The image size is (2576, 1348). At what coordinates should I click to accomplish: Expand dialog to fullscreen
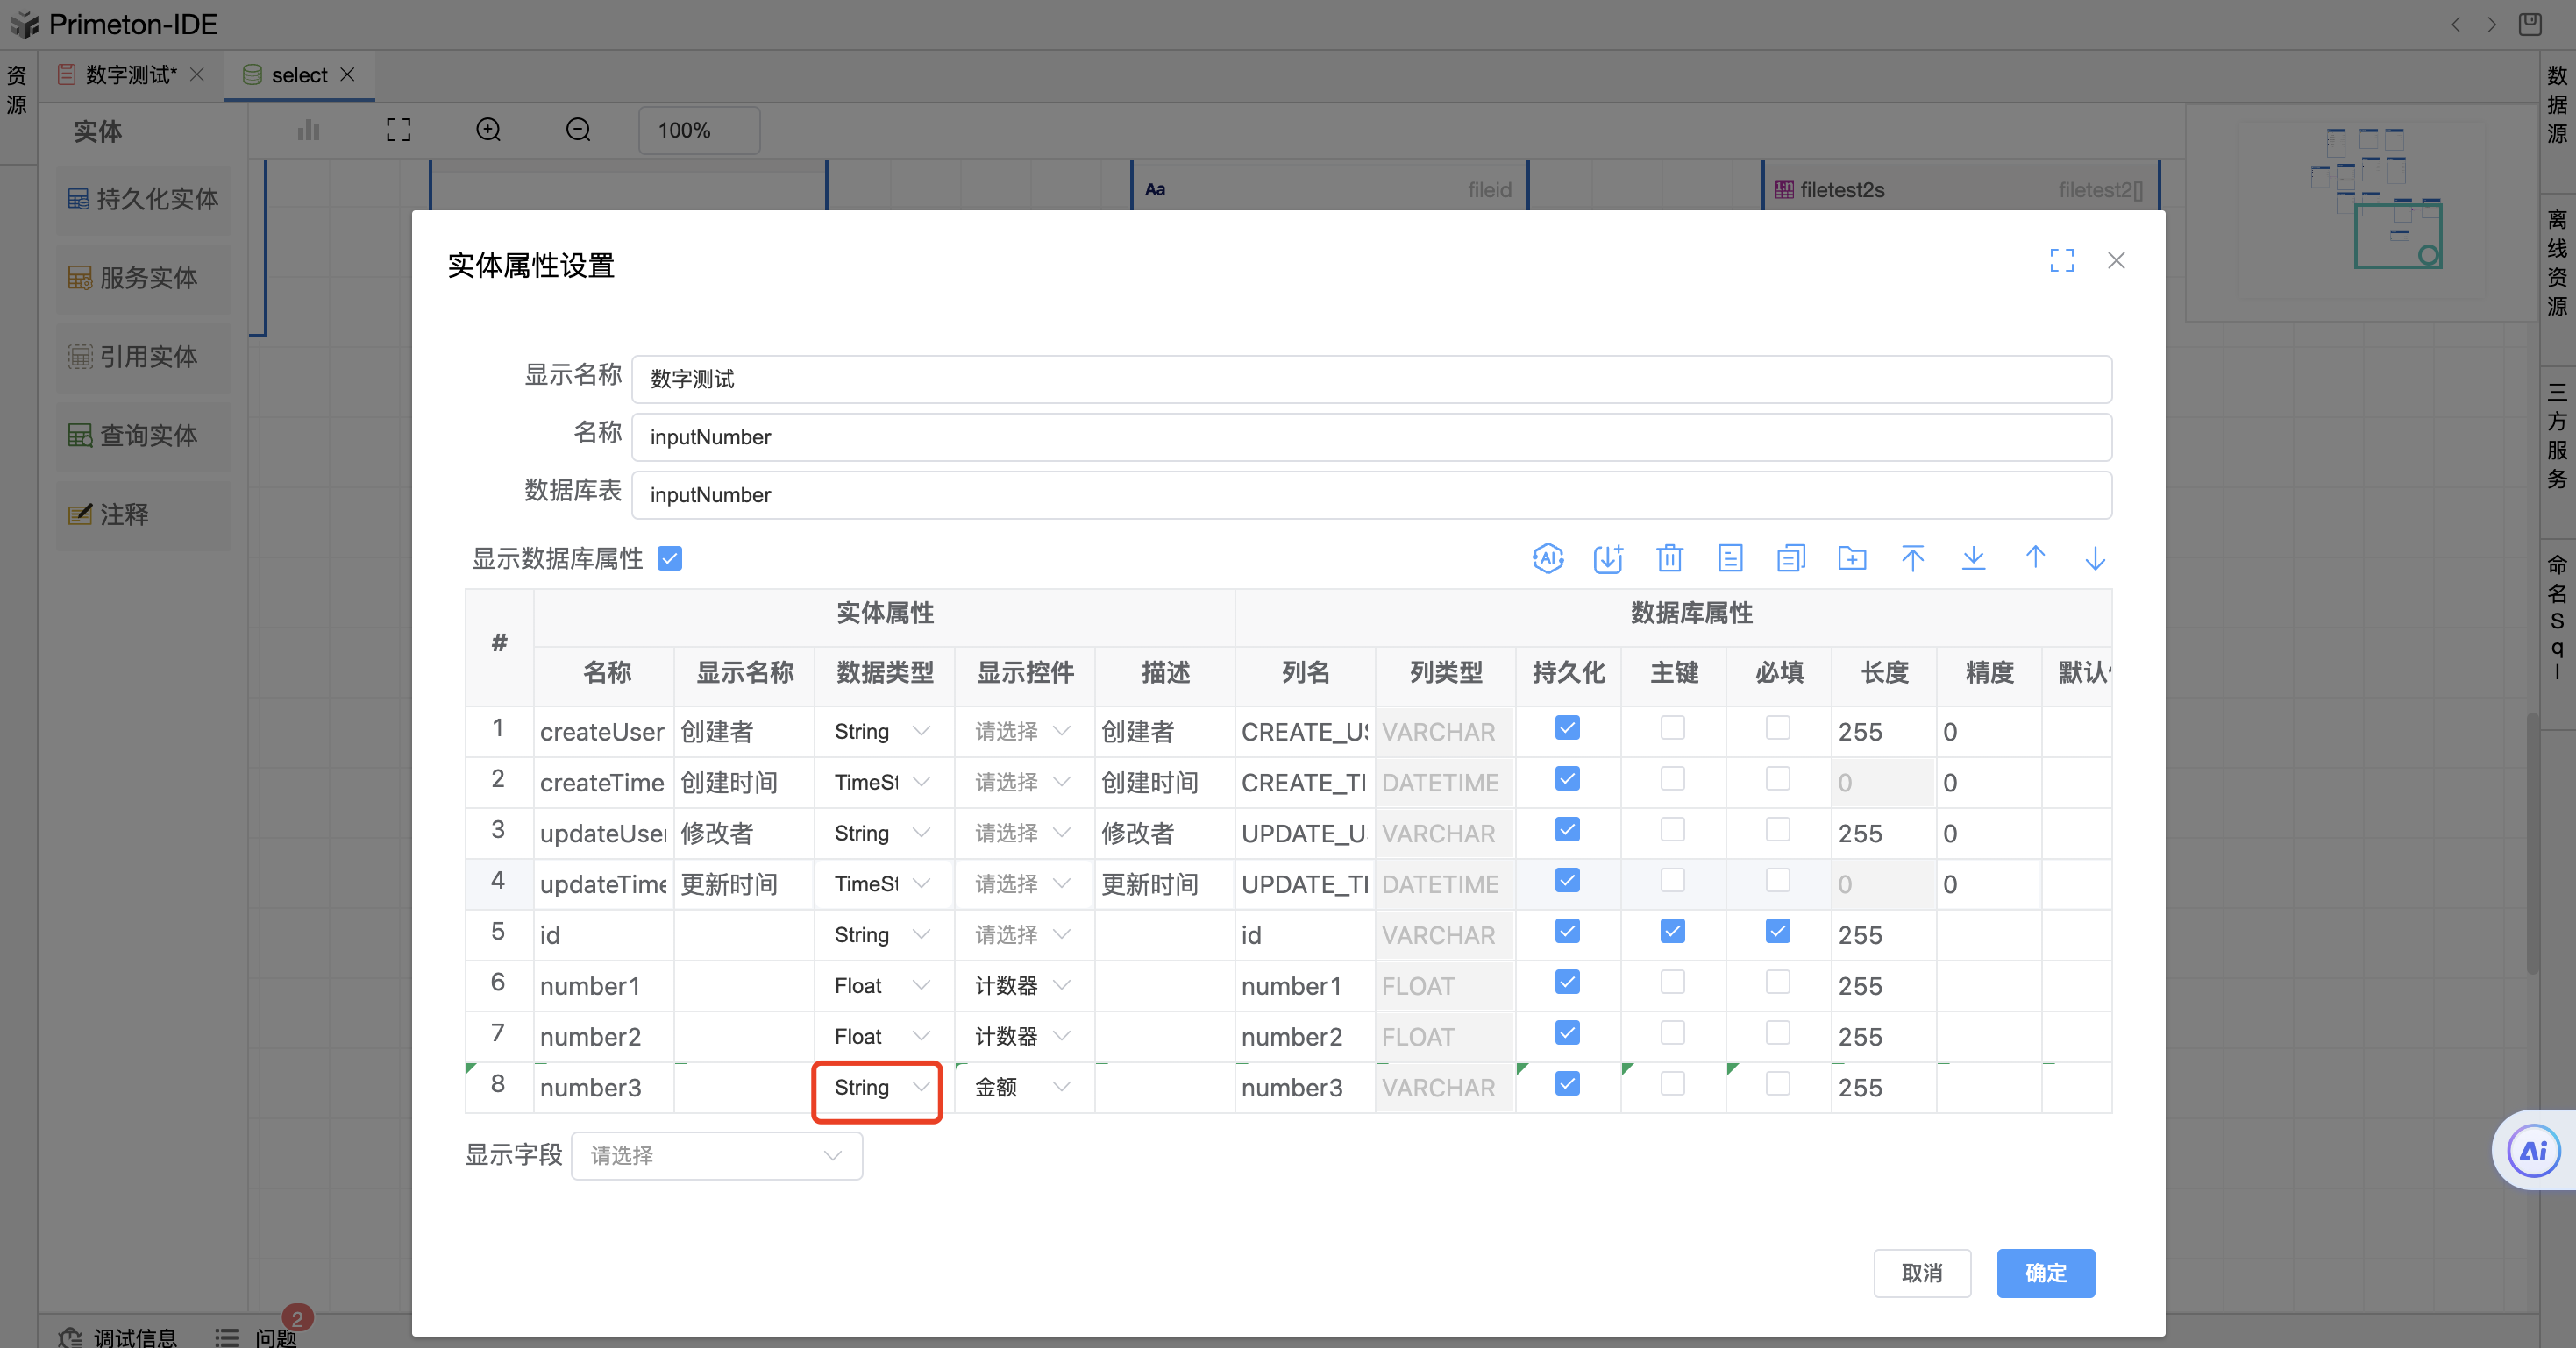click(x=2061, y=261)
